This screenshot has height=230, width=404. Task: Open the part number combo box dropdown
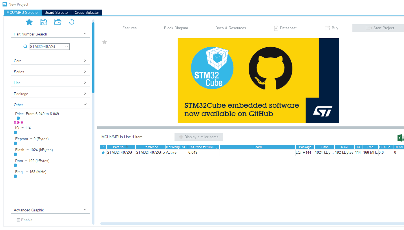pyautogui.click(x=67, y=46)
